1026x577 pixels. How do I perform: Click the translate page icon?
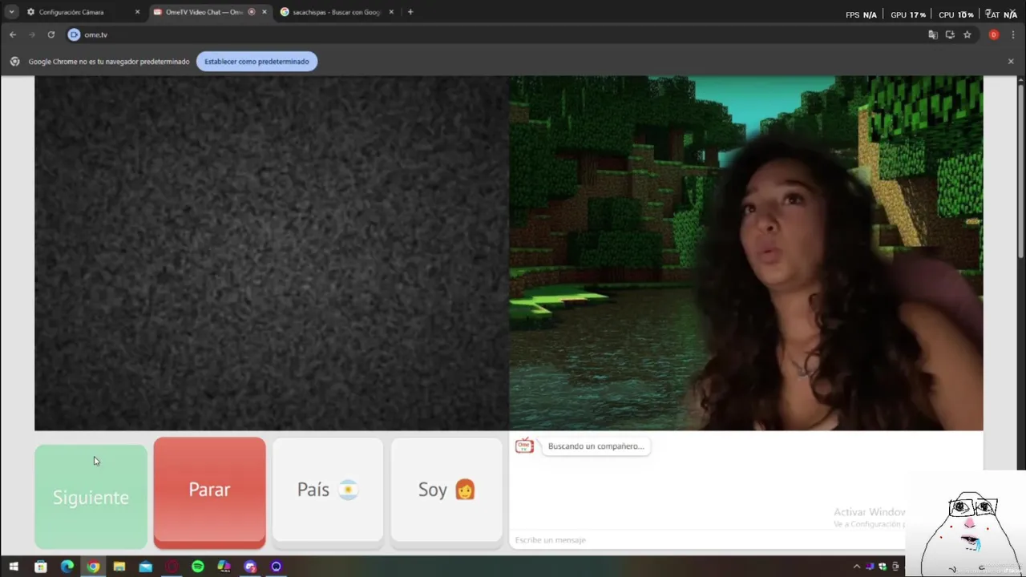tap(932, 34)
